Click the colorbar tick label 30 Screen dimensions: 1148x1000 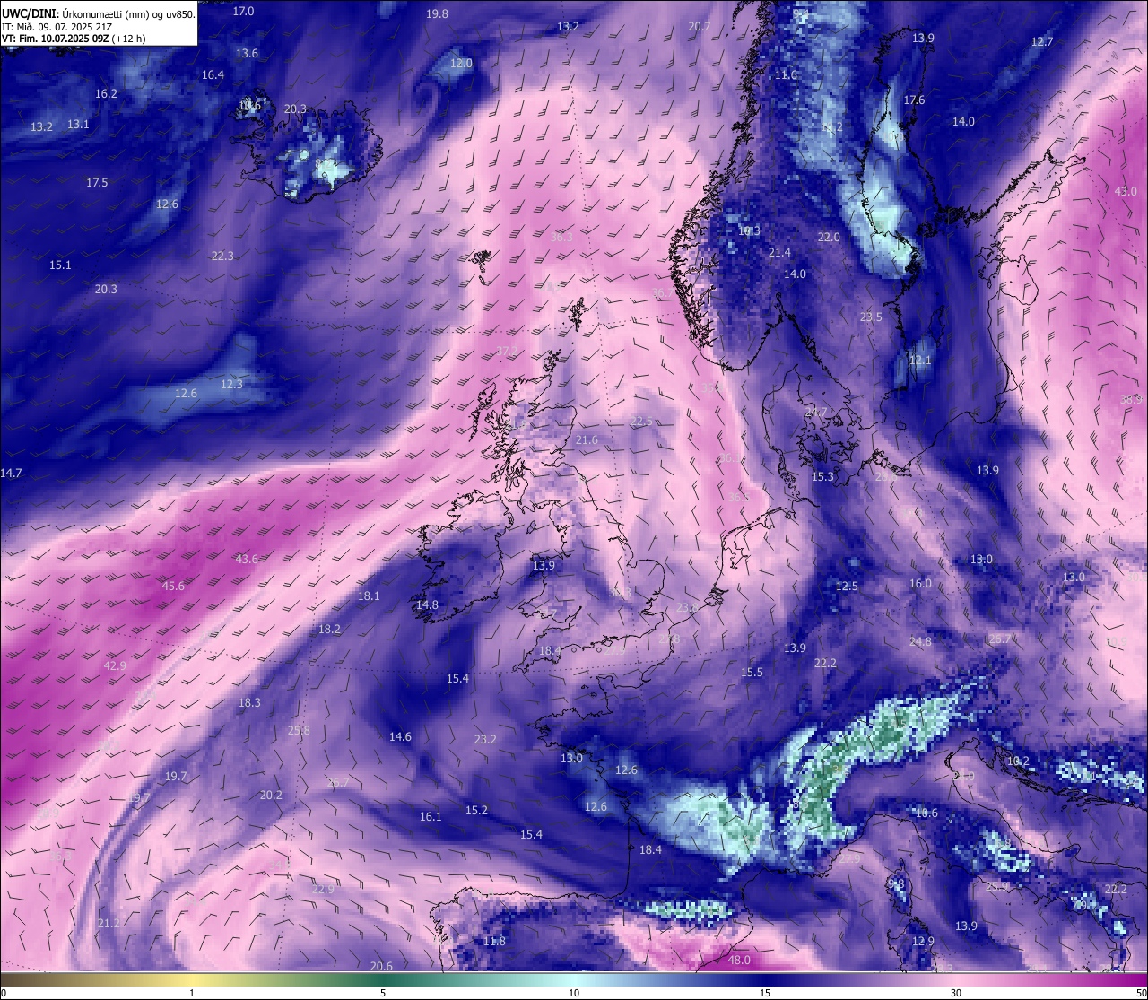[956, 993]
